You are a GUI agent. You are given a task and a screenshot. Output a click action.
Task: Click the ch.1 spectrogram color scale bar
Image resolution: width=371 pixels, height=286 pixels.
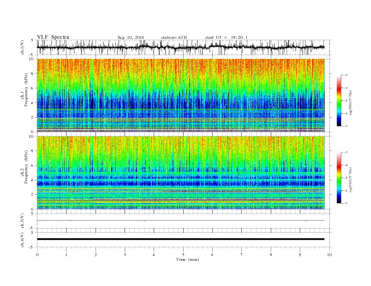coord(339,100)
